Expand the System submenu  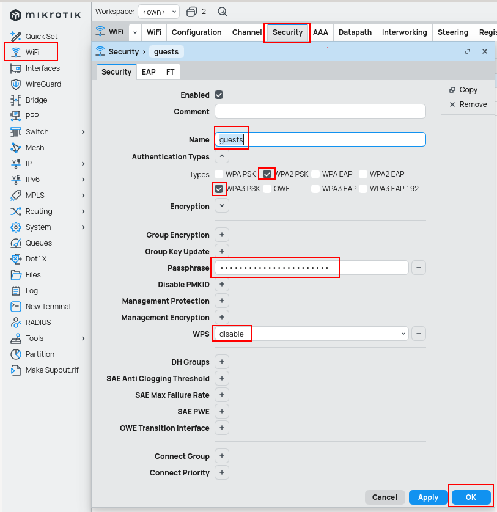(83, 227)
